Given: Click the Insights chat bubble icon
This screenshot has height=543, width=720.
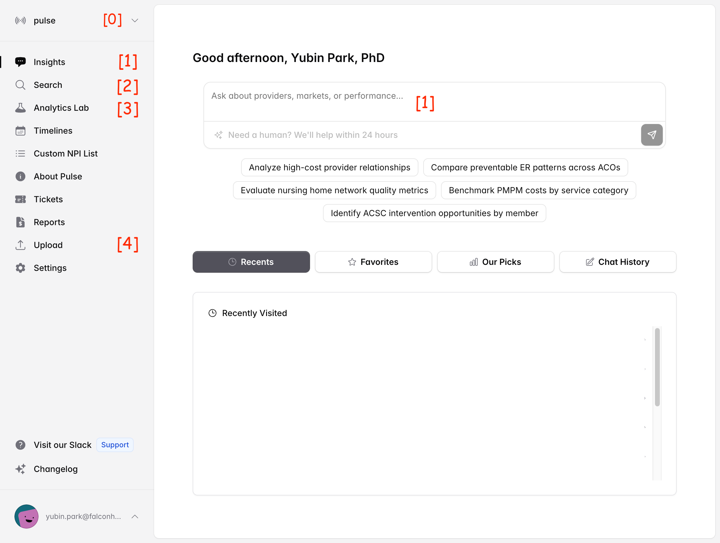Looking at the screenshot, I should 20,62.
